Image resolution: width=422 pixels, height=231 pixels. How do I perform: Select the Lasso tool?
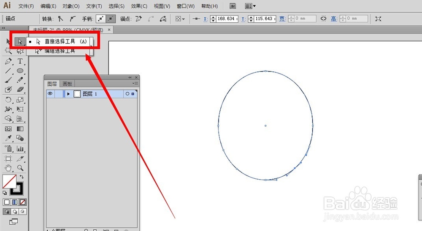pyautogui.click(x=20, y=51)
